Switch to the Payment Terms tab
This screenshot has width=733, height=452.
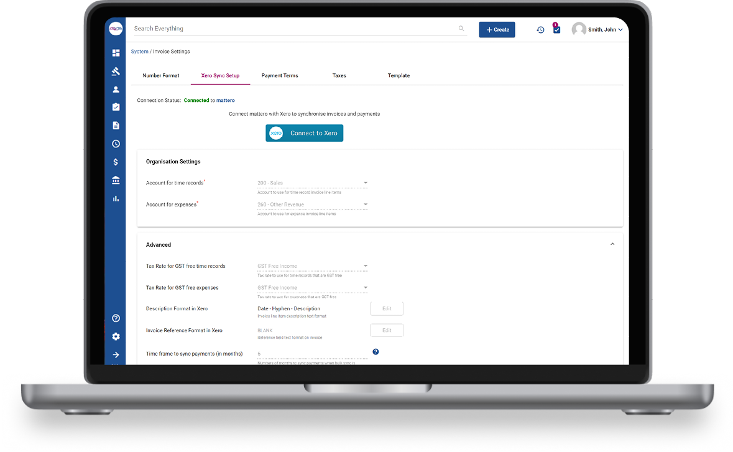pyautogui.click(x=280, y=76)
